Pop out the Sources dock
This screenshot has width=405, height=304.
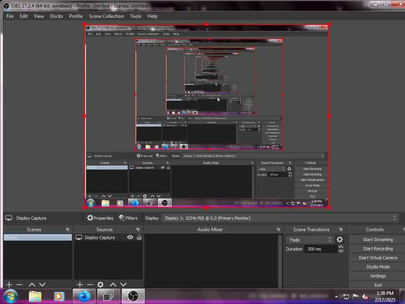138,229
